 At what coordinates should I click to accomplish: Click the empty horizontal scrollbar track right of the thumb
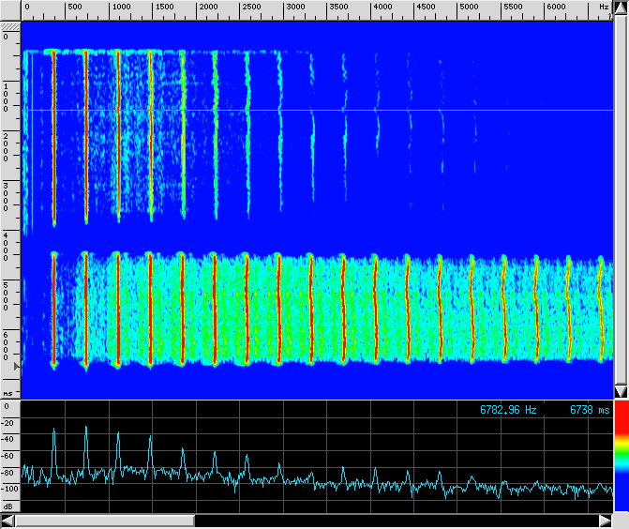point(394,521)
